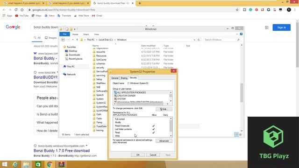Open the File menu in Explorer
The image size is (299, 168).
click(64, 34)
